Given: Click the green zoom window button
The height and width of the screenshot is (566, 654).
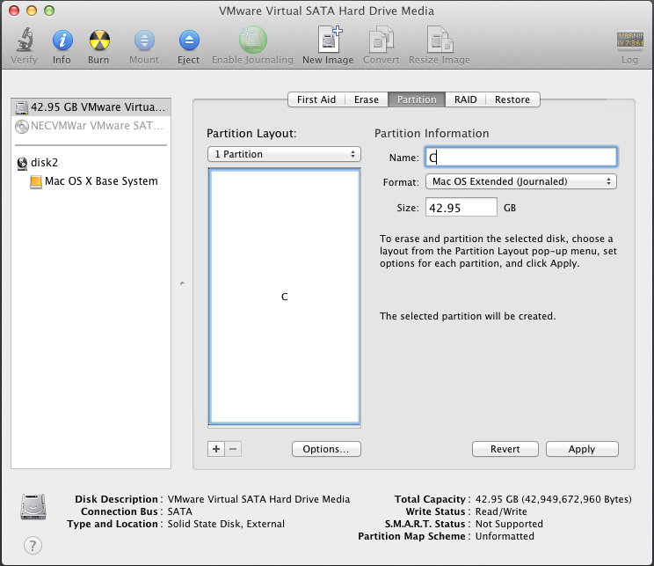Looking at the screenshot, I should click(x=49, y=11).
